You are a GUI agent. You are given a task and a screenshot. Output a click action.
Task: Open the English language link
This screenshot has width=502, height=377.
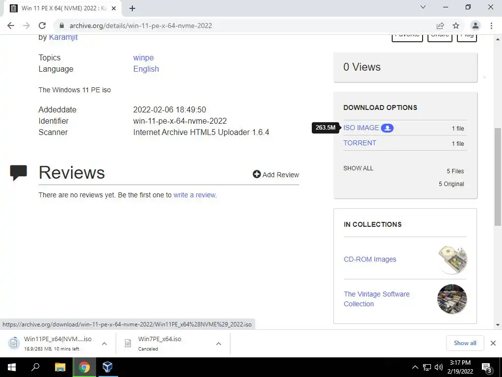click(146, 69)
